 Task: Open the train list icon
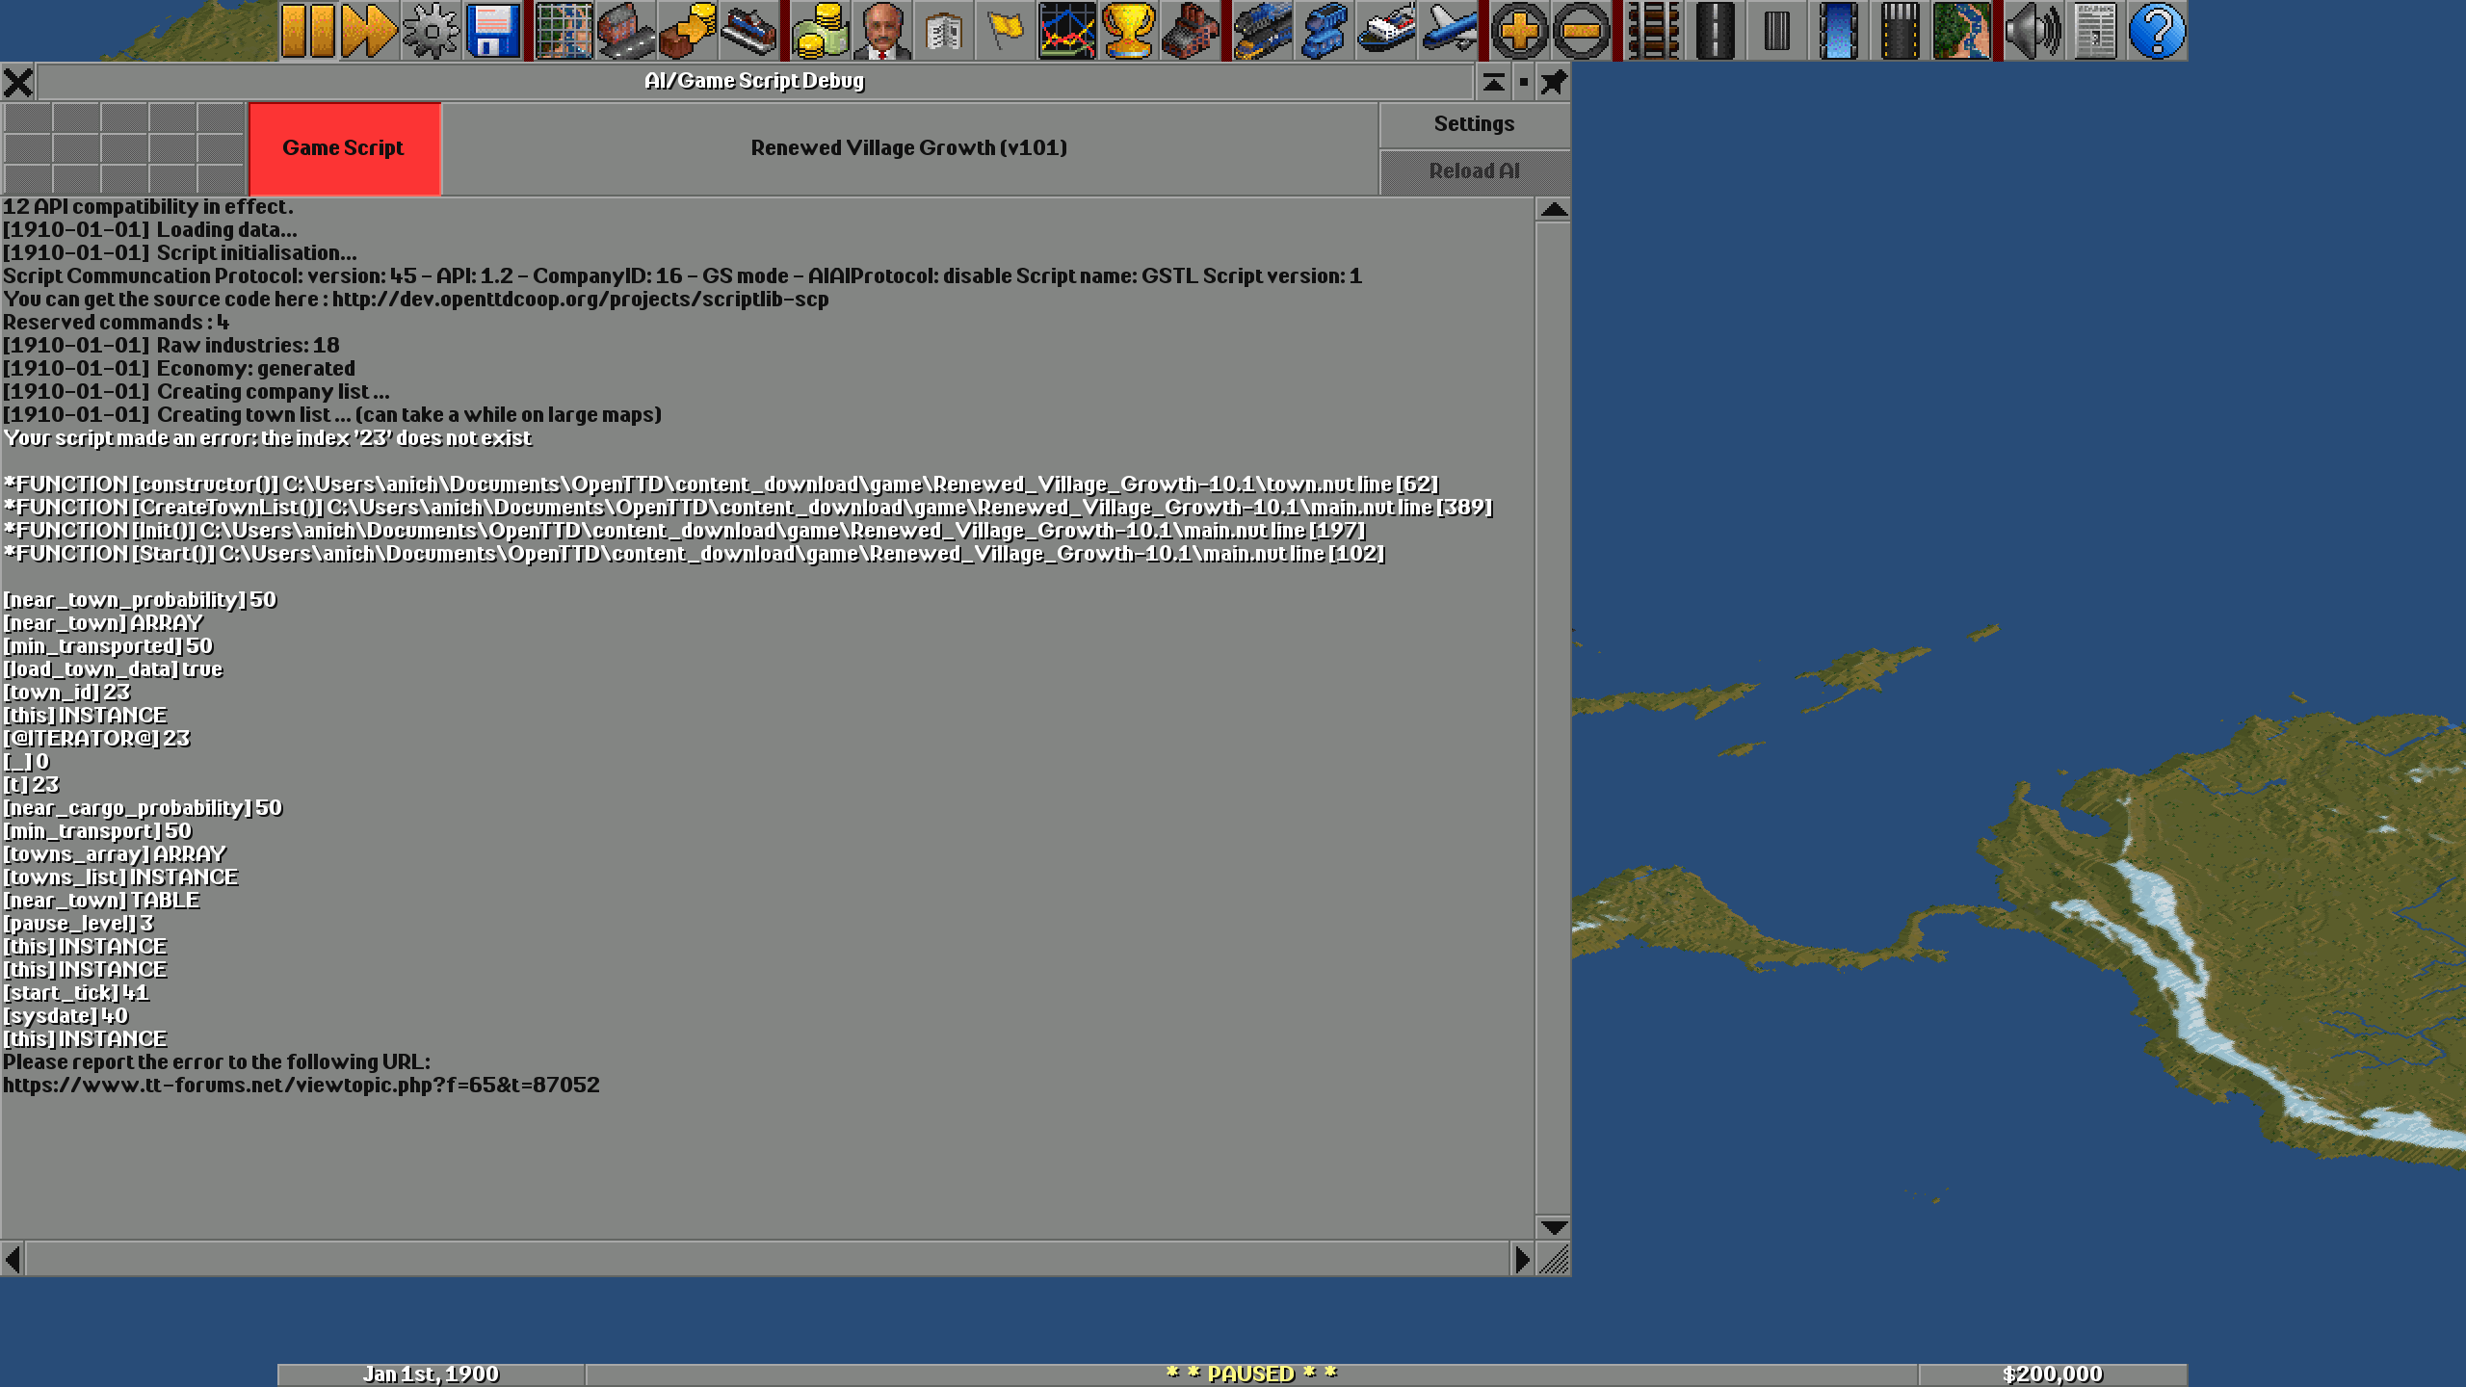(x=1261, y=31)
